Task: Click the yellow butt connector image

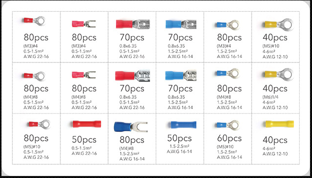Action: point(280,124)
